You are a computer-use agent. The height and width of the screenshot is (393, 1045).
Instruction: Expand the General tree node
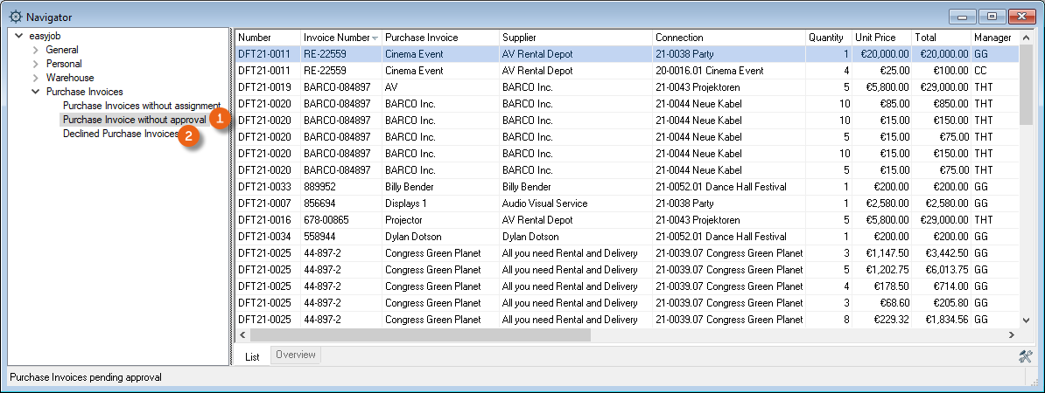(35, 50)
